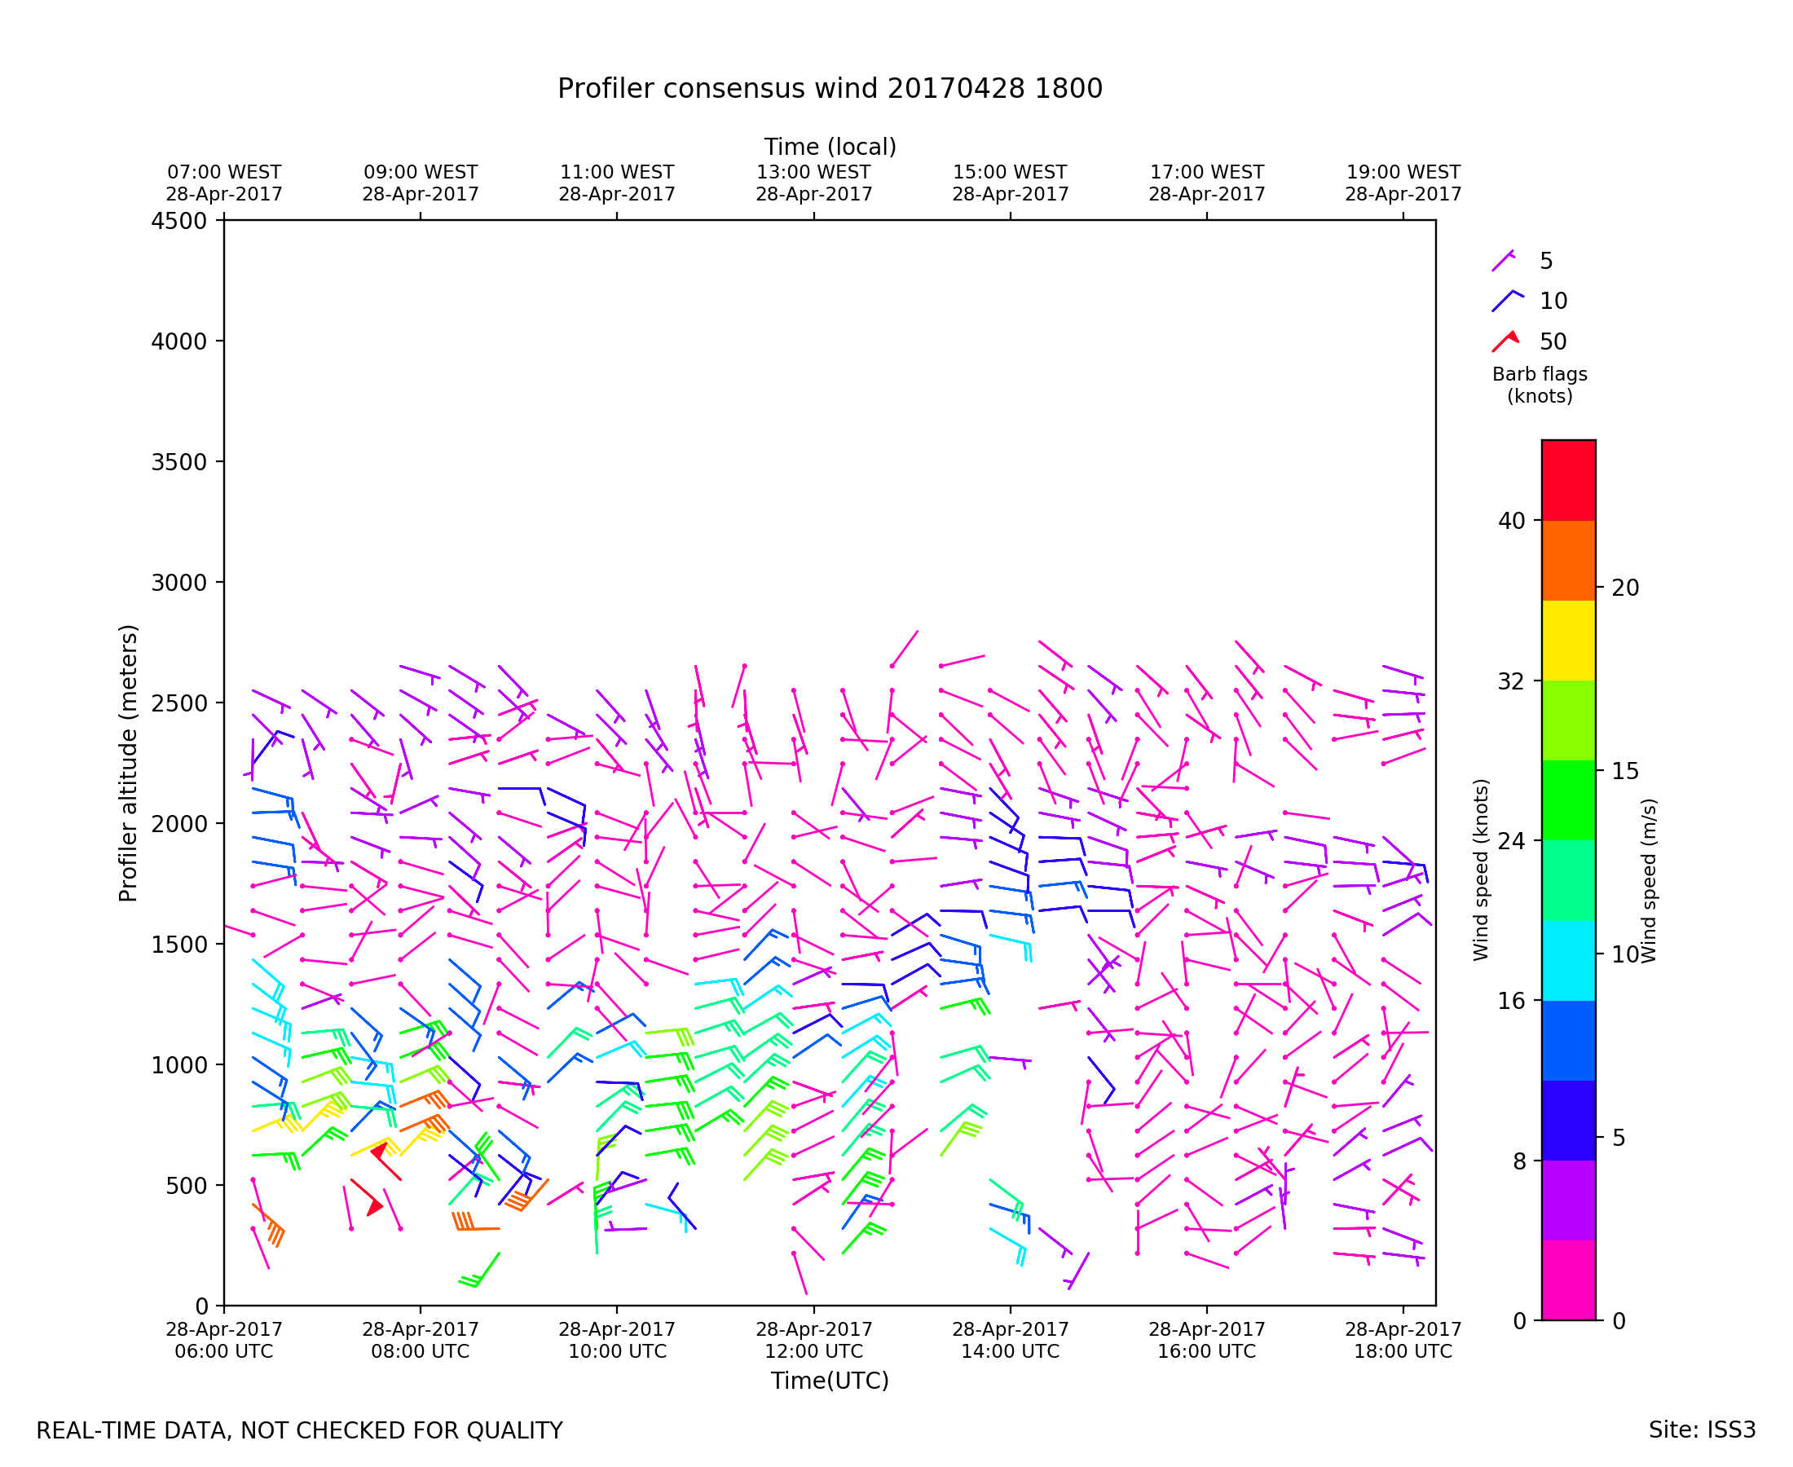Image resolution: width=1793 pixels, height=1467 pixels.
Task: Click the 4500 altitude tick label
Action: point(178,222)
